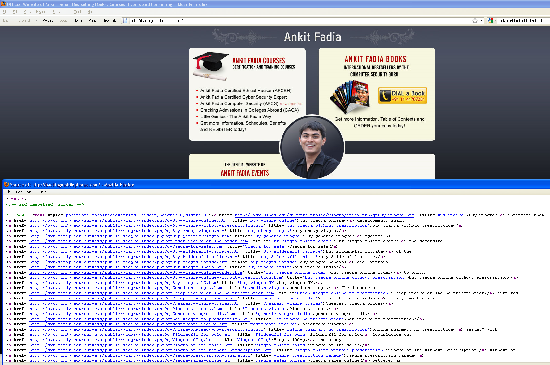Viewport: 550px width, 365px height.
Task: Click the Firefox icon in the main title bar
Action: coord(3,4)
